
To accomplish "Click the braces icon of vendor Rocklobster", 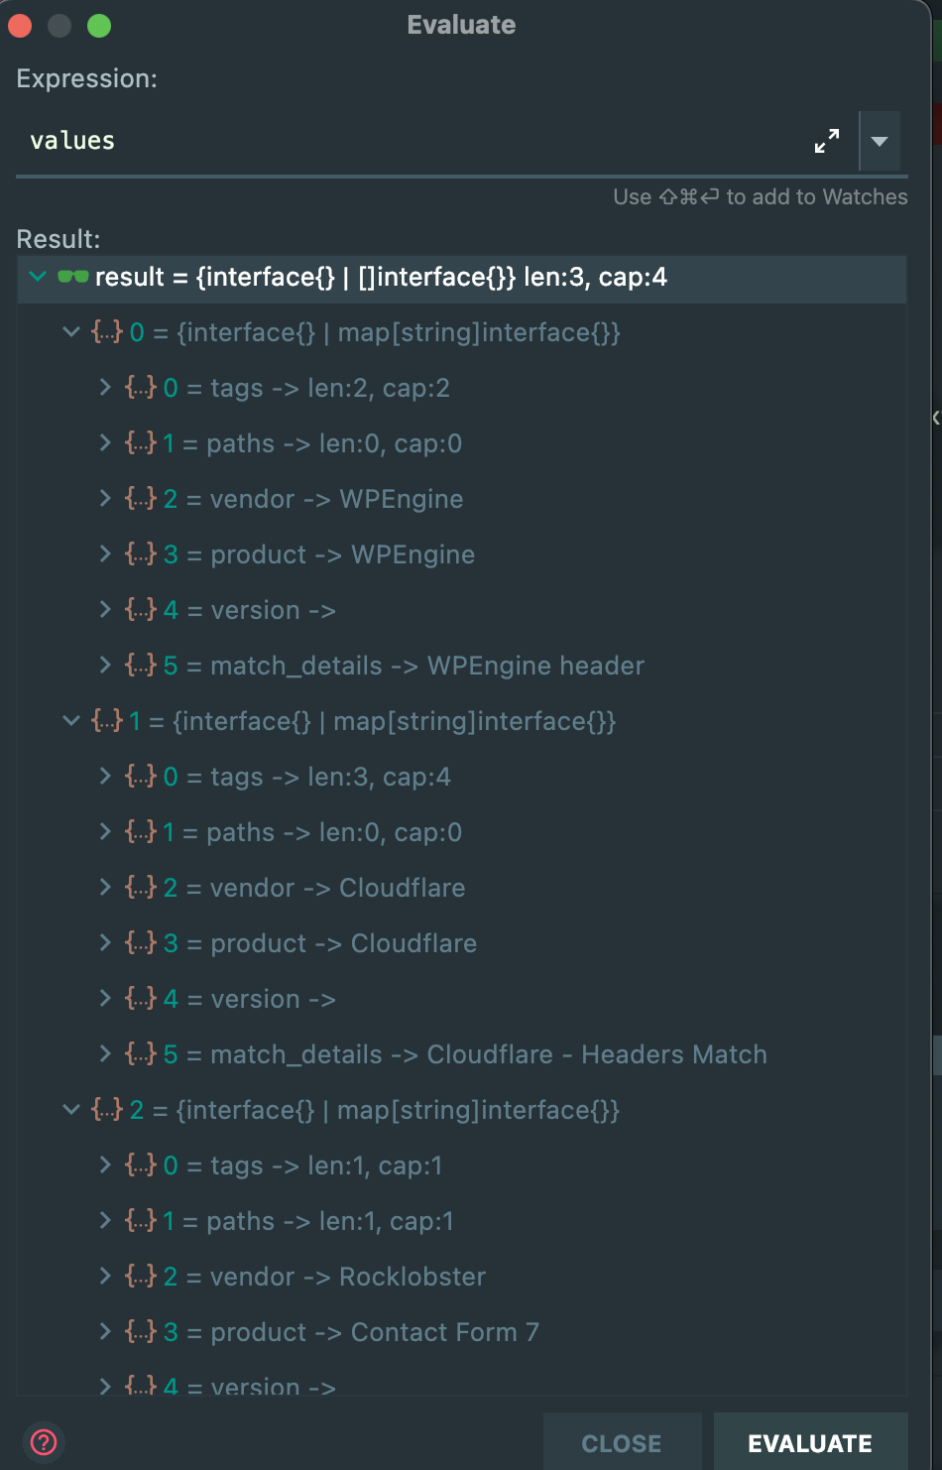I will pyautogui.click(x=140, y=1277).
